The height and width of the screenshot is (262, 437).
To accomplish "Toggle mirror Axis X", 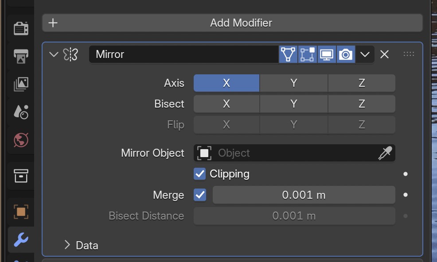I will (x=226, y=83).
